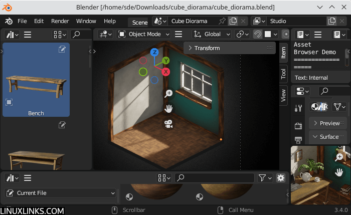Collapse the Surface panel
Screen dimensions: 351x215
(328, 137)
